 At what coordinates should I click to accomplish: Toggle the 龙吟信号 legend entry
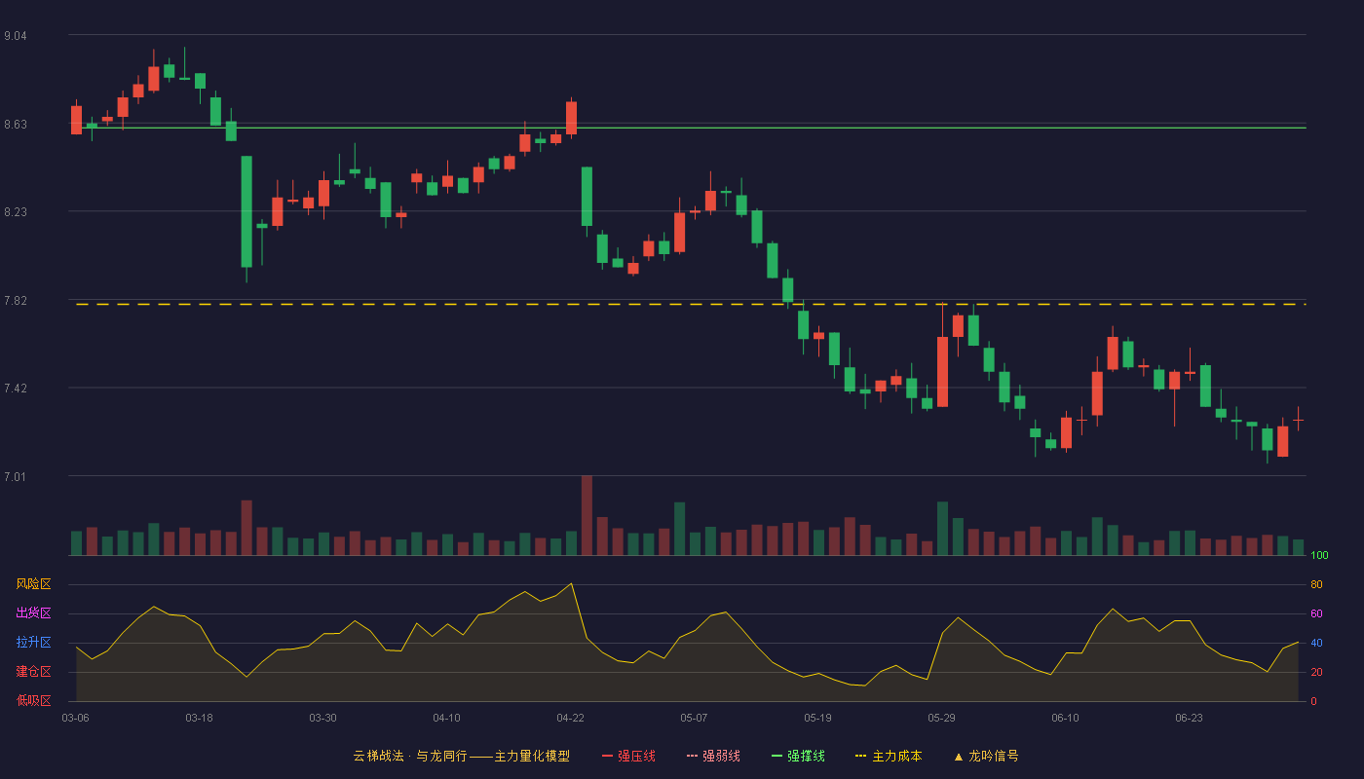pyautogui.click(x=986, y=756)
